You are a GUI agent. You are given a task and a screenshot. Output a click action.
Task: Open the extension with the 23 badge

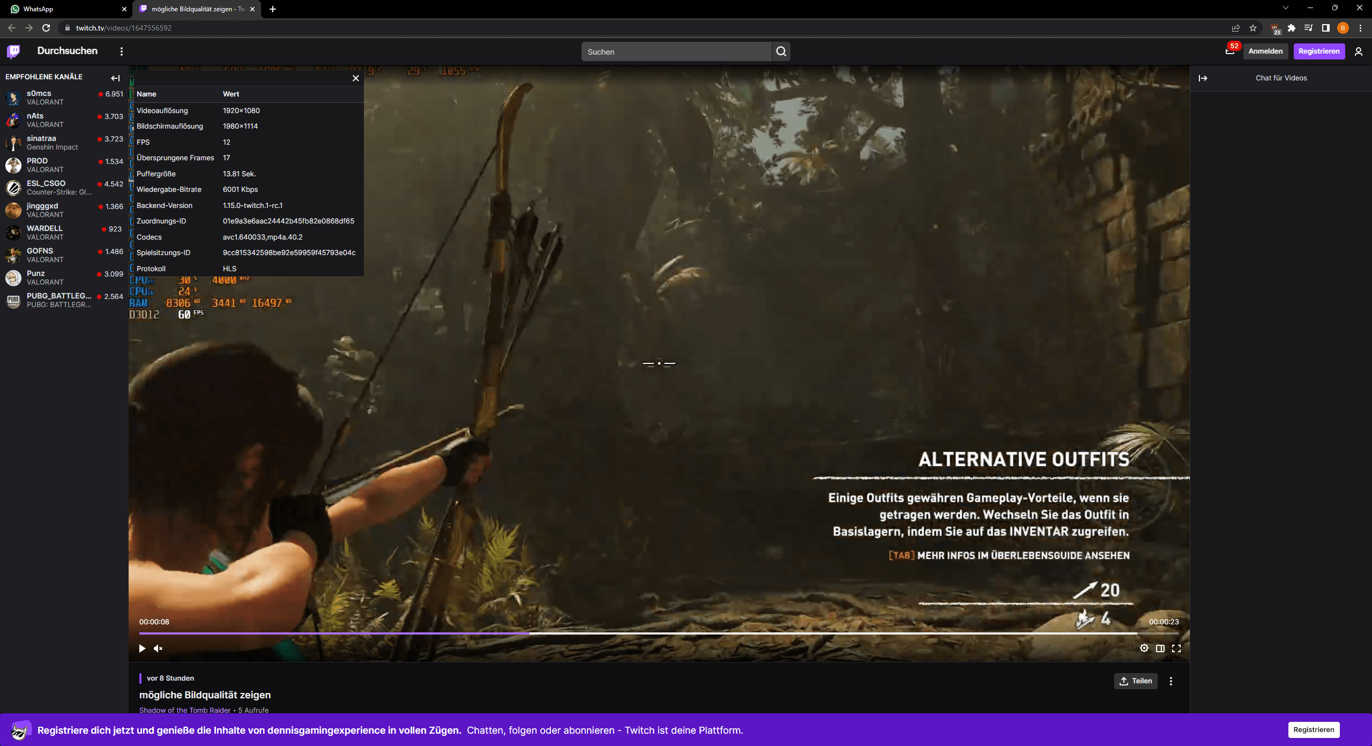coord(1276,28)
